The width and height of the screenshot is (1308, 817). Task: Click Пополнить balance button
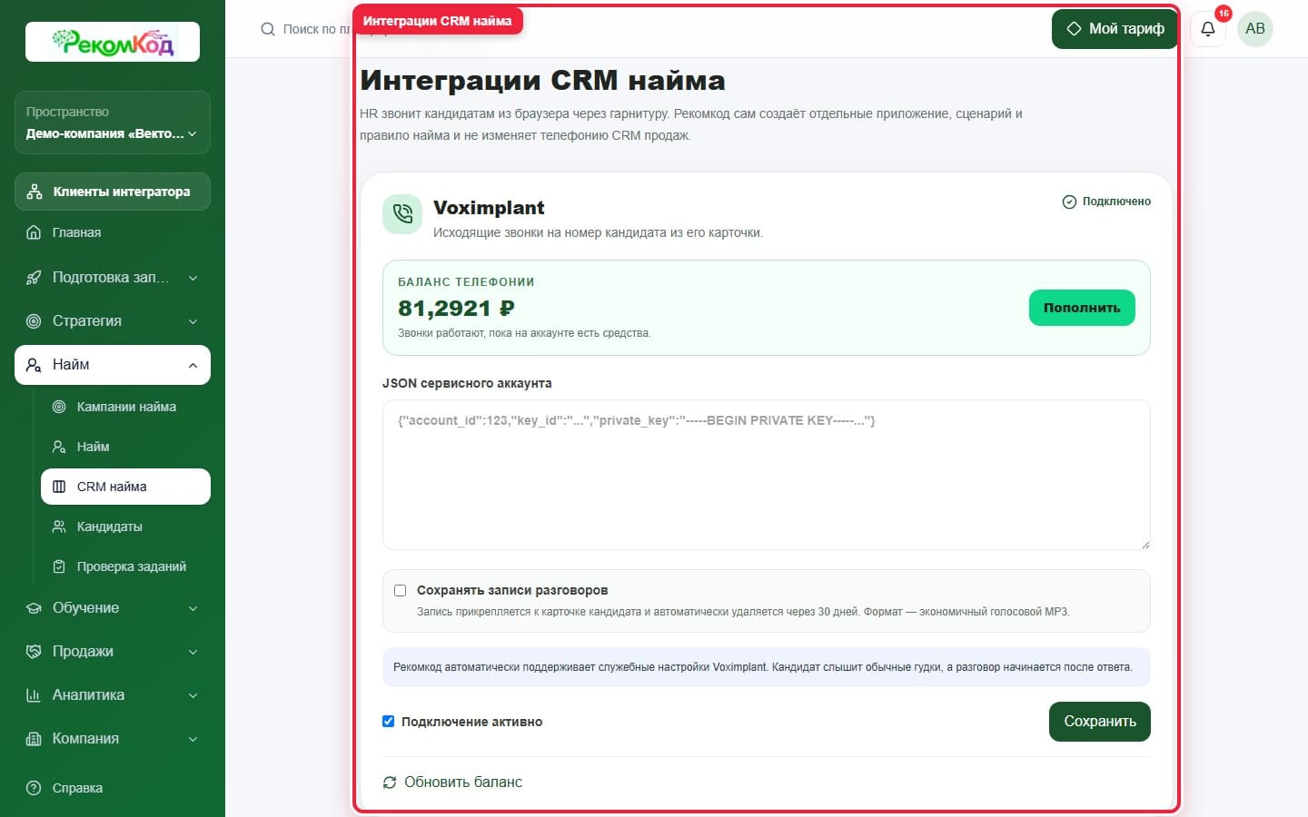1082,308
